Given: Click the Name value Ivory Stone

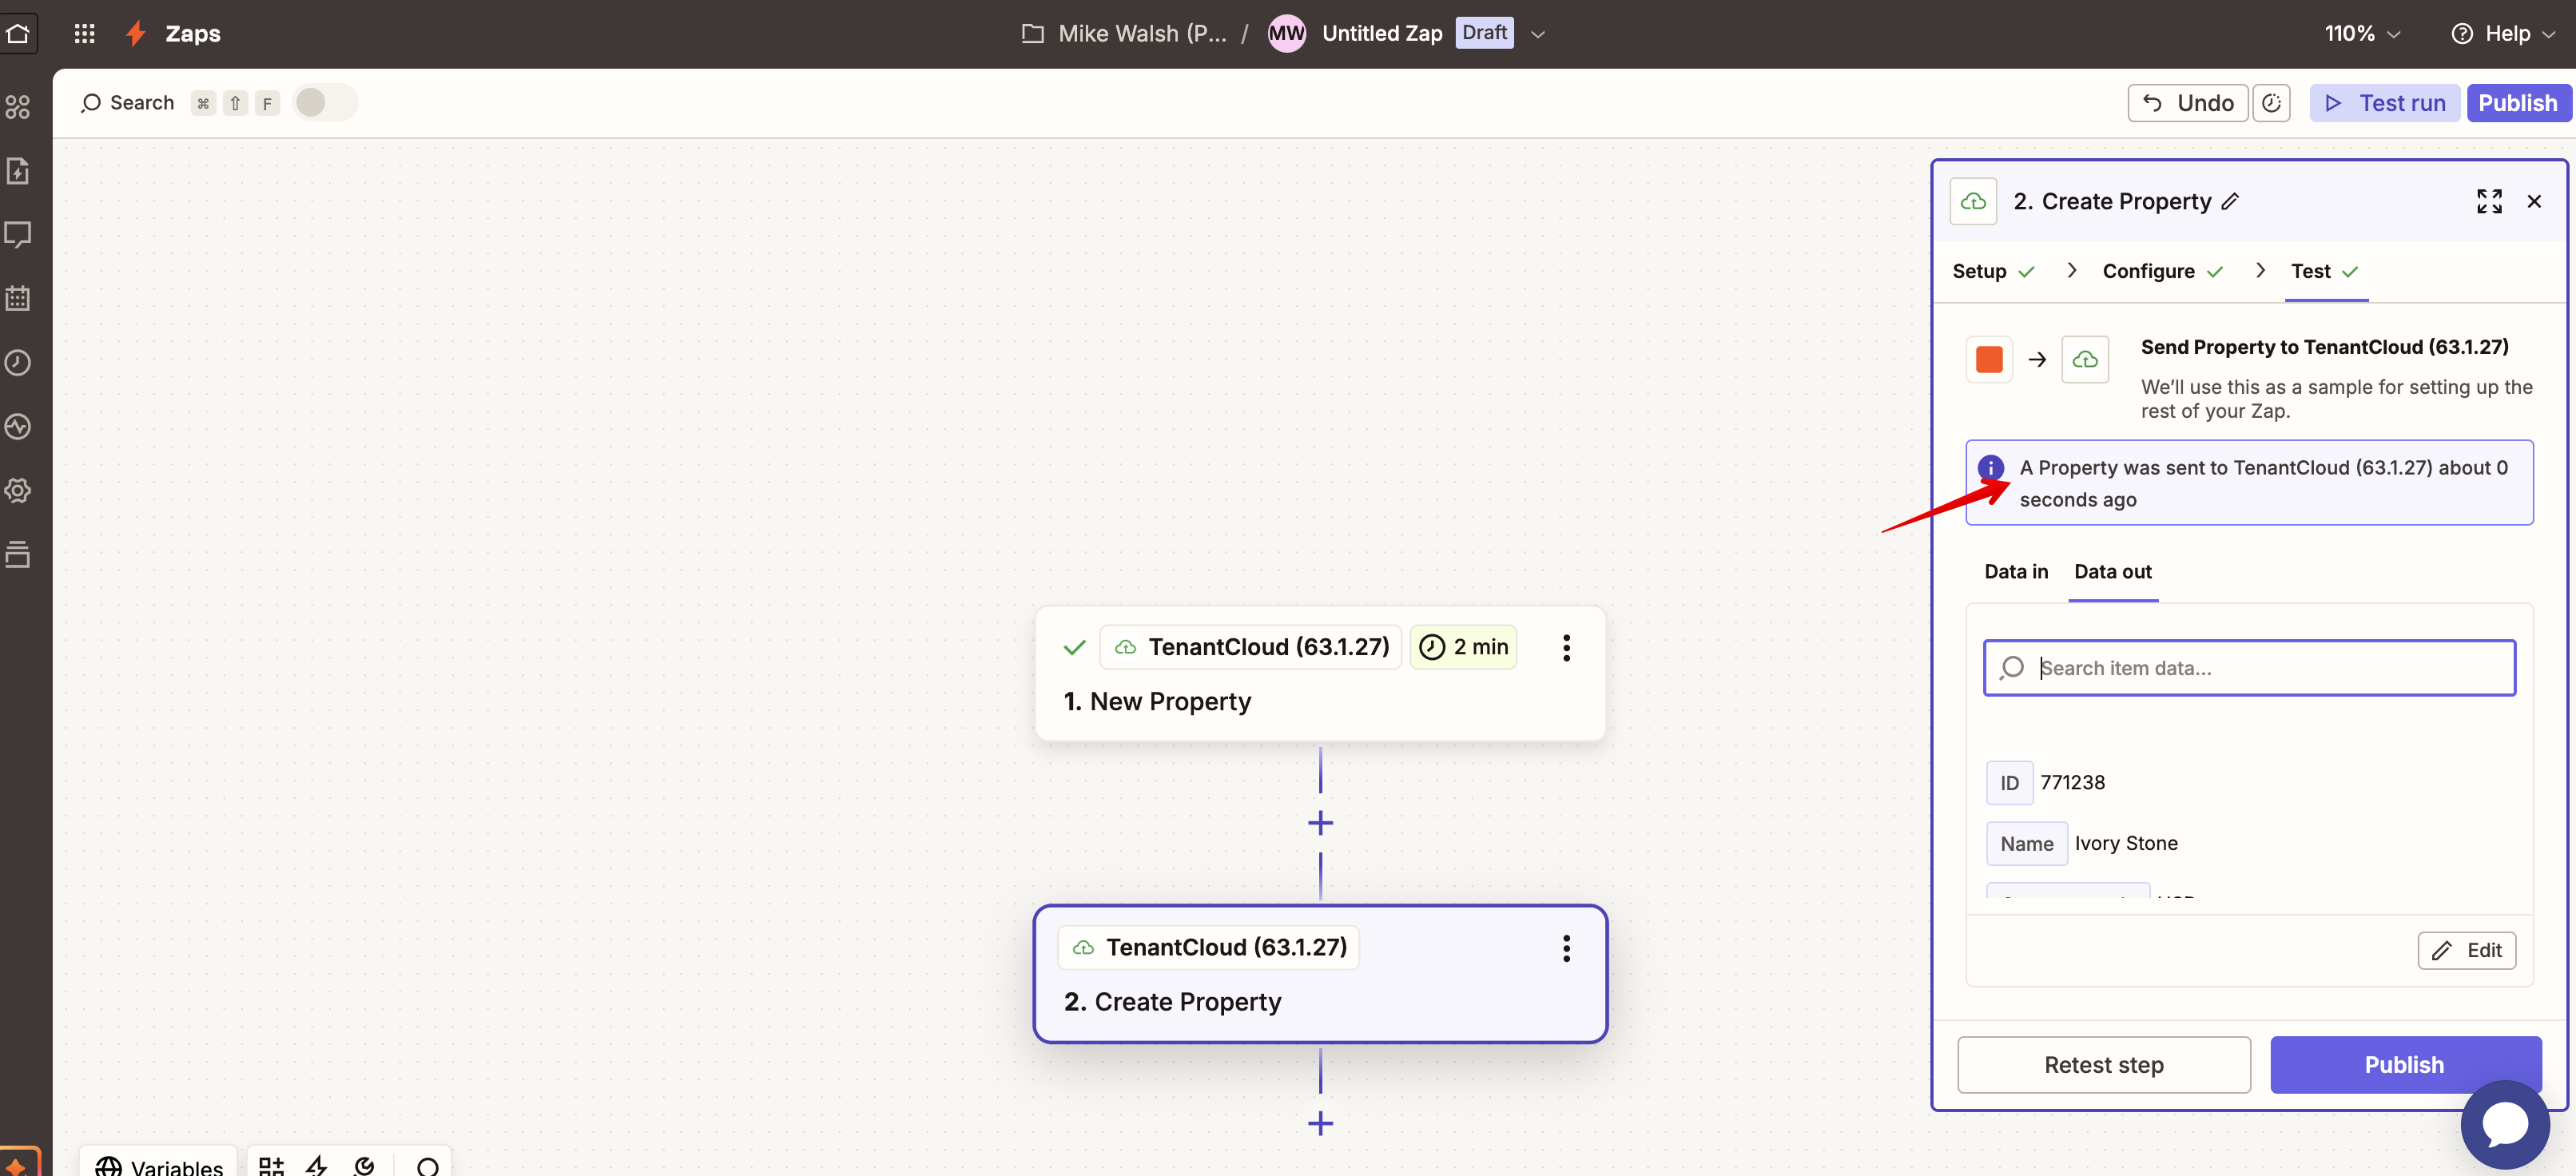Looking at the screenshot, I should (x=2126, y=843).
